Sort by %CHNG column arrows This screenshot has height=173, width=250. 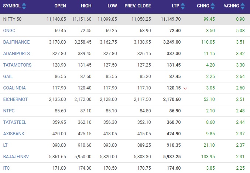(243, 6)
